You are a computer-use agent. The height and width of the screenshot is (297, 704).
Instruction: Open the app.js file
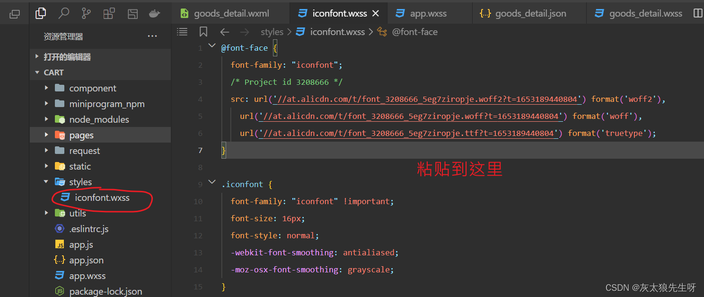100,244
